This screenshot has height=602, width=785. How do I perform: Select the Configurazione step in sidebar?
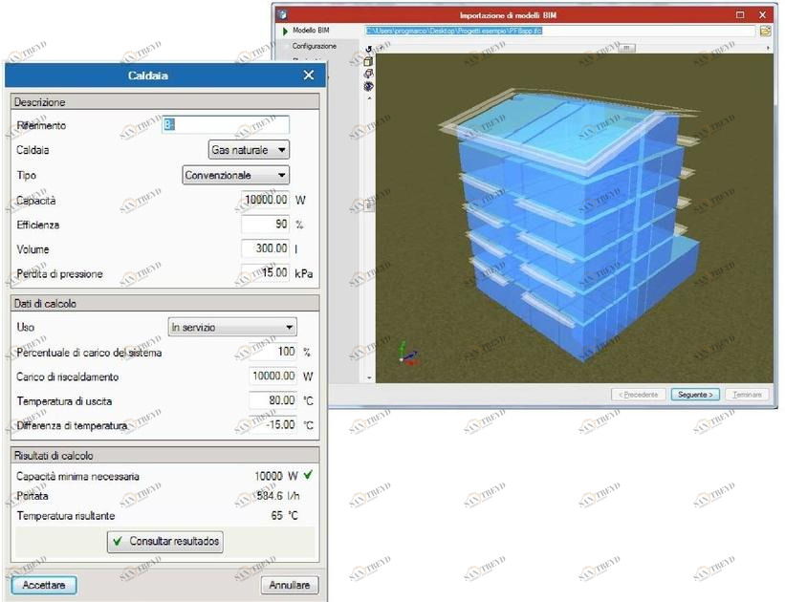[314, 46]
